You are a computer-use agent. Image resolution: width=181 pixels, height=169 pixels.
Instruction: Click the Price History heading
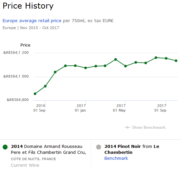click(28, 6)
